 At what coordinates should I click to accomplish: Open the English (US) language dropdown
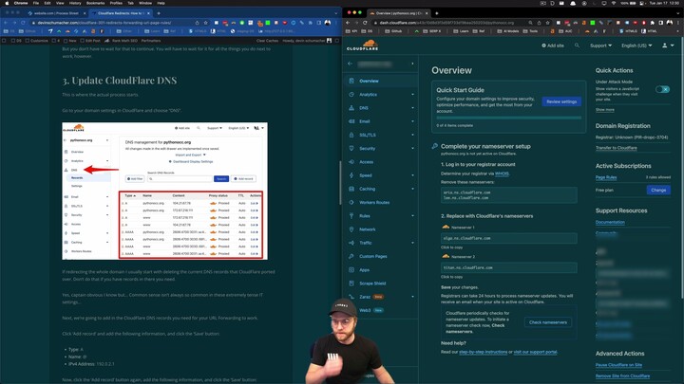coord(636,46)
